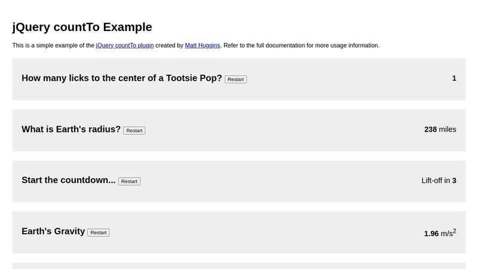
Task: Click the "What is Earth's radius?" heading
Action: [x=71, y=129]
